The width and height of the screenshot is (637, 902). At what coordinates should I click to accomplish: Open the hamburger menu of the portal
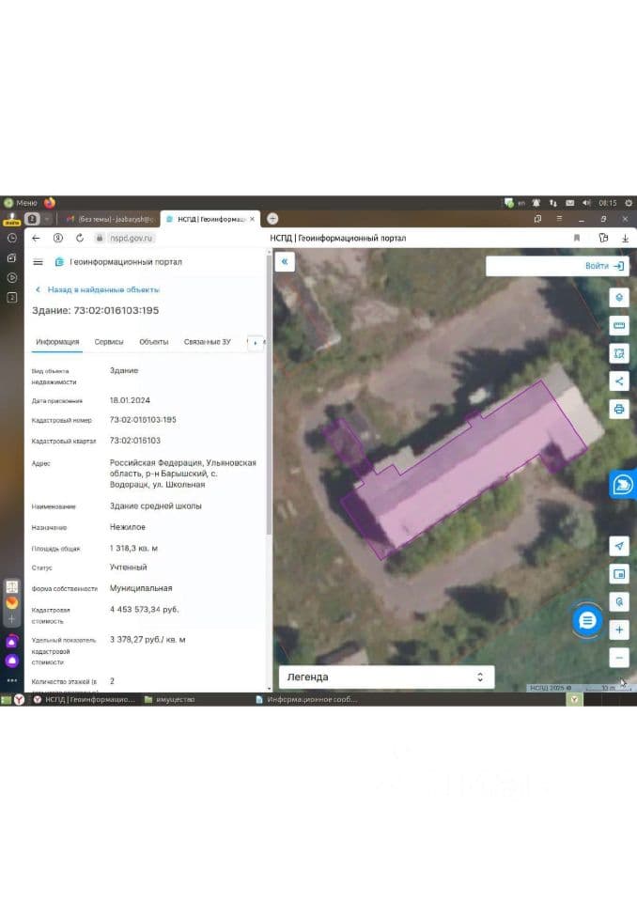click(38, 262)
